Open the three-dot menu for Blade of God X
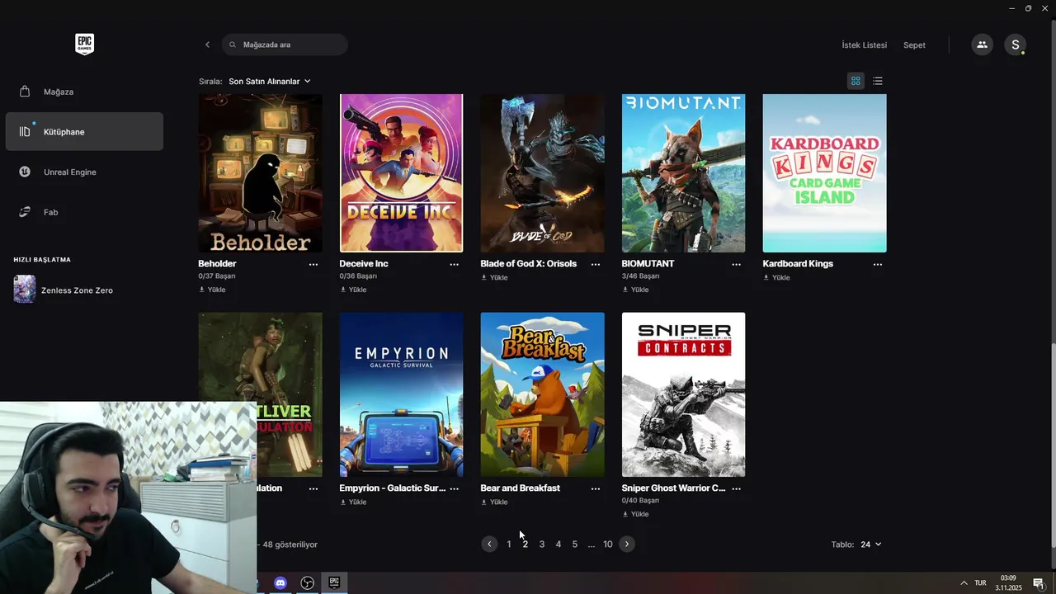 [x=595, y=264]
